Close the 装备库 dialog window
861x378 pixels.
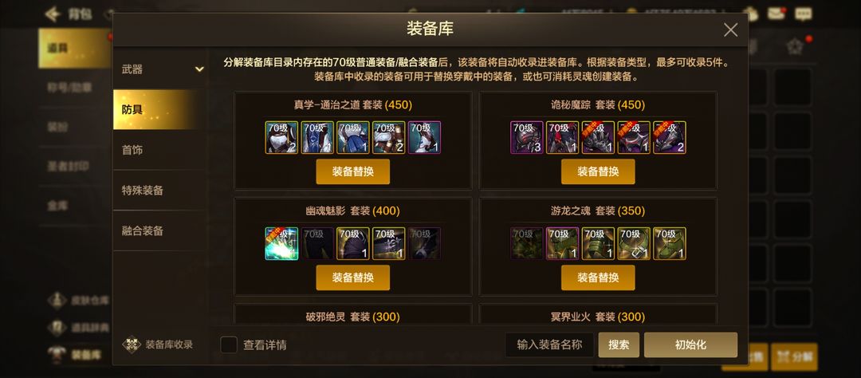click(x=730, y=30)
